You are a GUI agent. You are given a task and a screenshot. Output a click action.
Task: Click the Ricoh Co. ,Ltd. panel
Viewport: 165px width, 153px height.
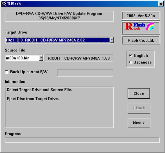coord(141,40)
